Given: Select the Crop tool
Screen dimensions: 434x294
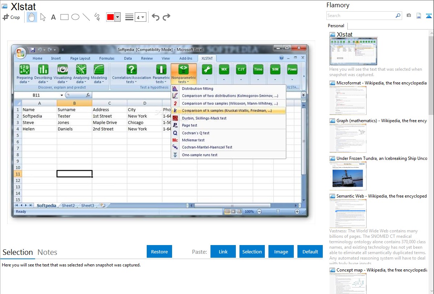Looking at the screenshot, I should point(11,17).
